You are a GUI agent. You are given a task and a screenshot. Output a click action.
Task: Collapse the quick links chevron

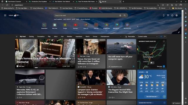141,20
